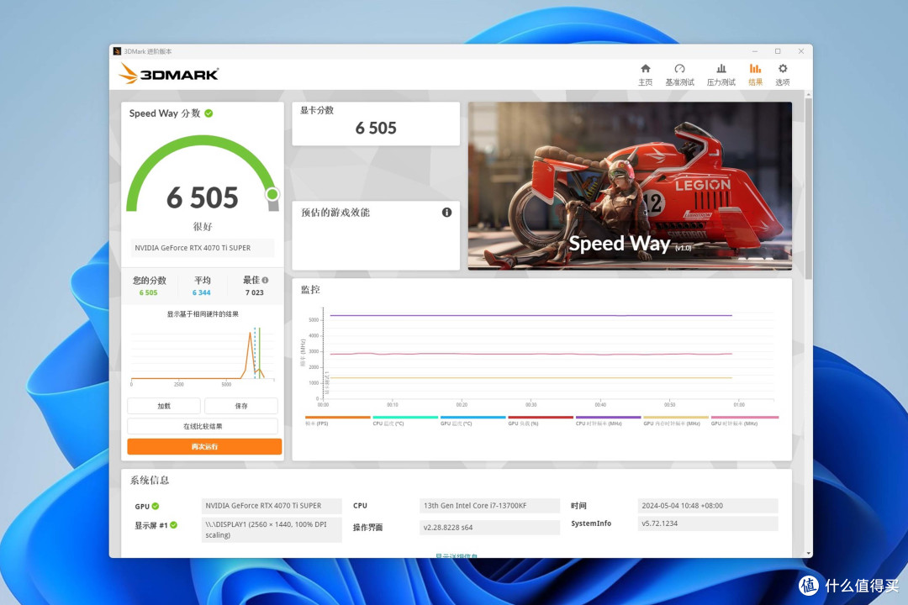908x605 pixels.
Task: Click the score distribution histogram chart
Action: coord(203,355)
